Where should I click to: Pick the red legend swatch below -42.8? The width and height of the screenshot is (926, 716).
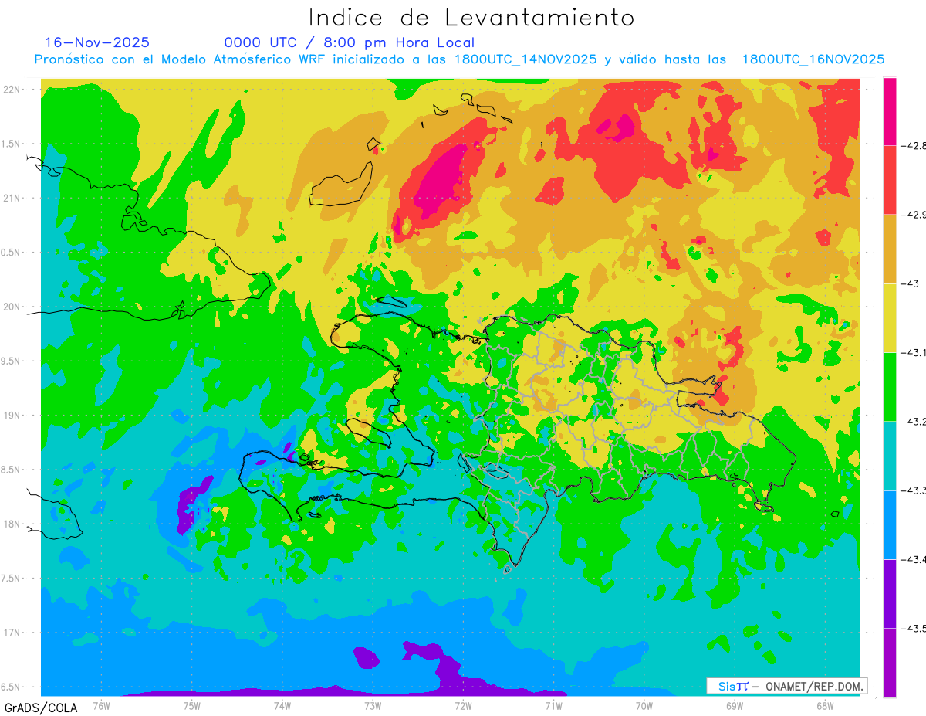tap(890, 180)
